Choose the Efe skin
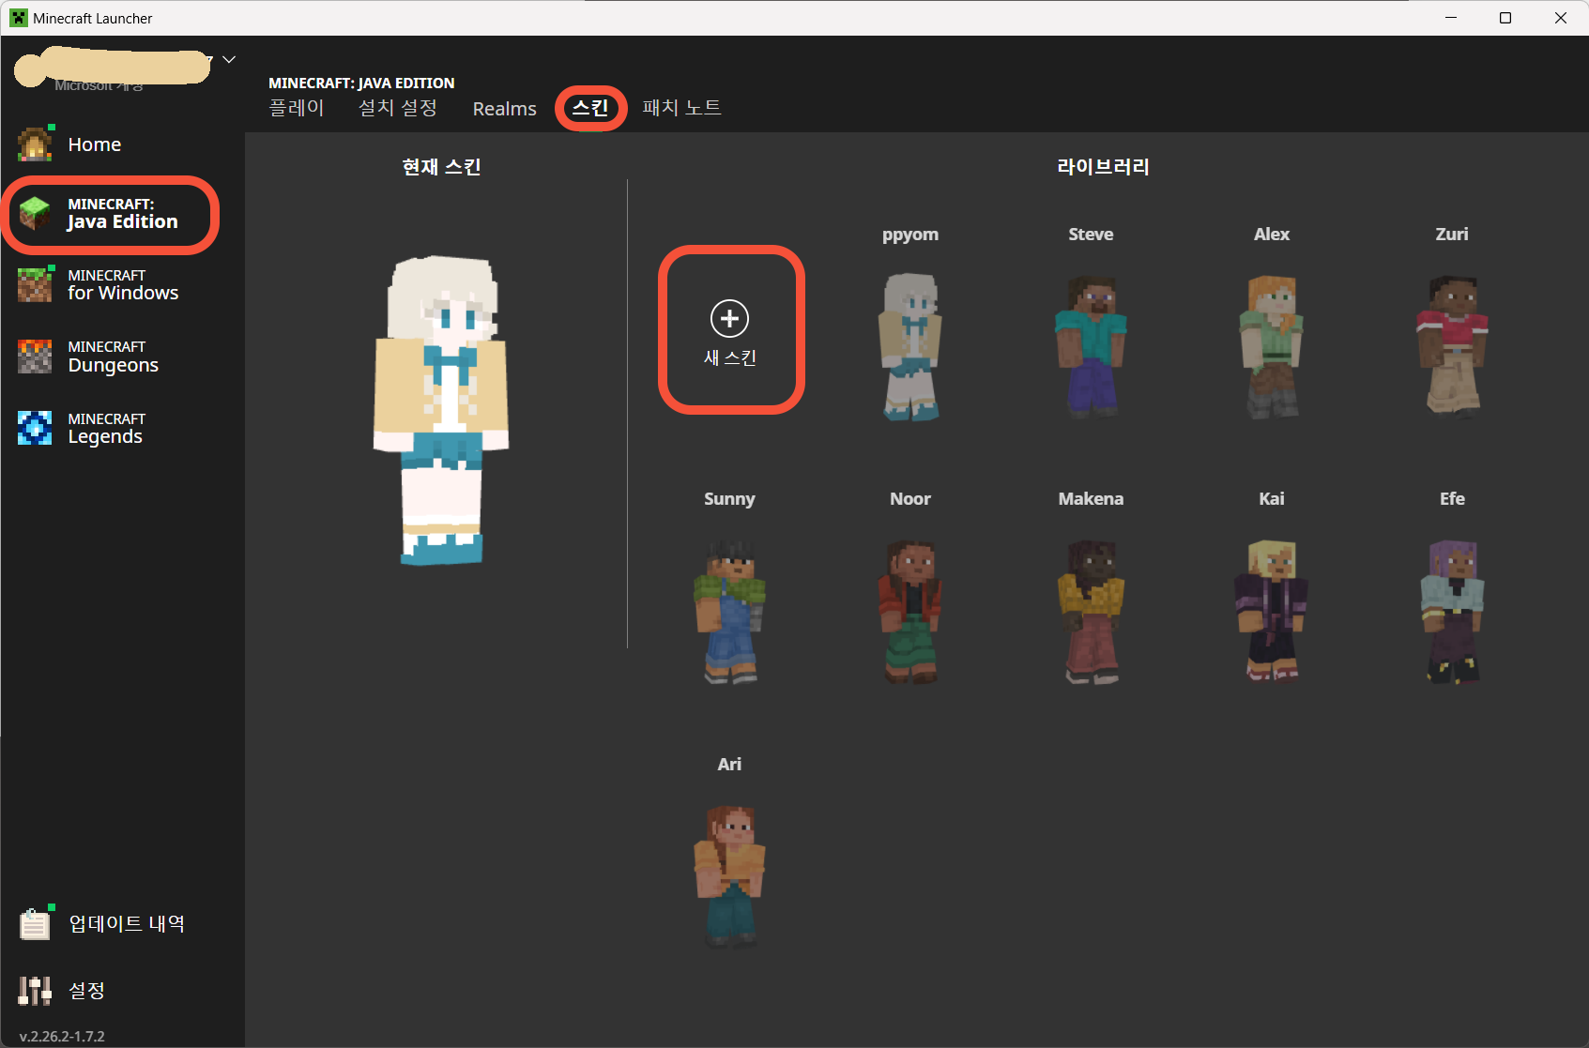The width and height of the screenshot is (1589, 1048). pos(1452,611)
